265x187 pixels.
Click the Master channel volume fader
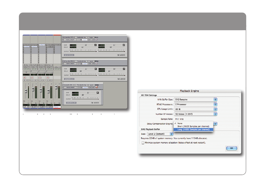pos(56,87)
